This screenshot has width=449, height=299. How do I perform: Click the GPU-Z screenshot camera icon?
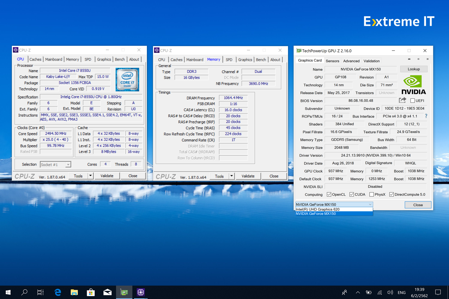click(x=409, y=59)
